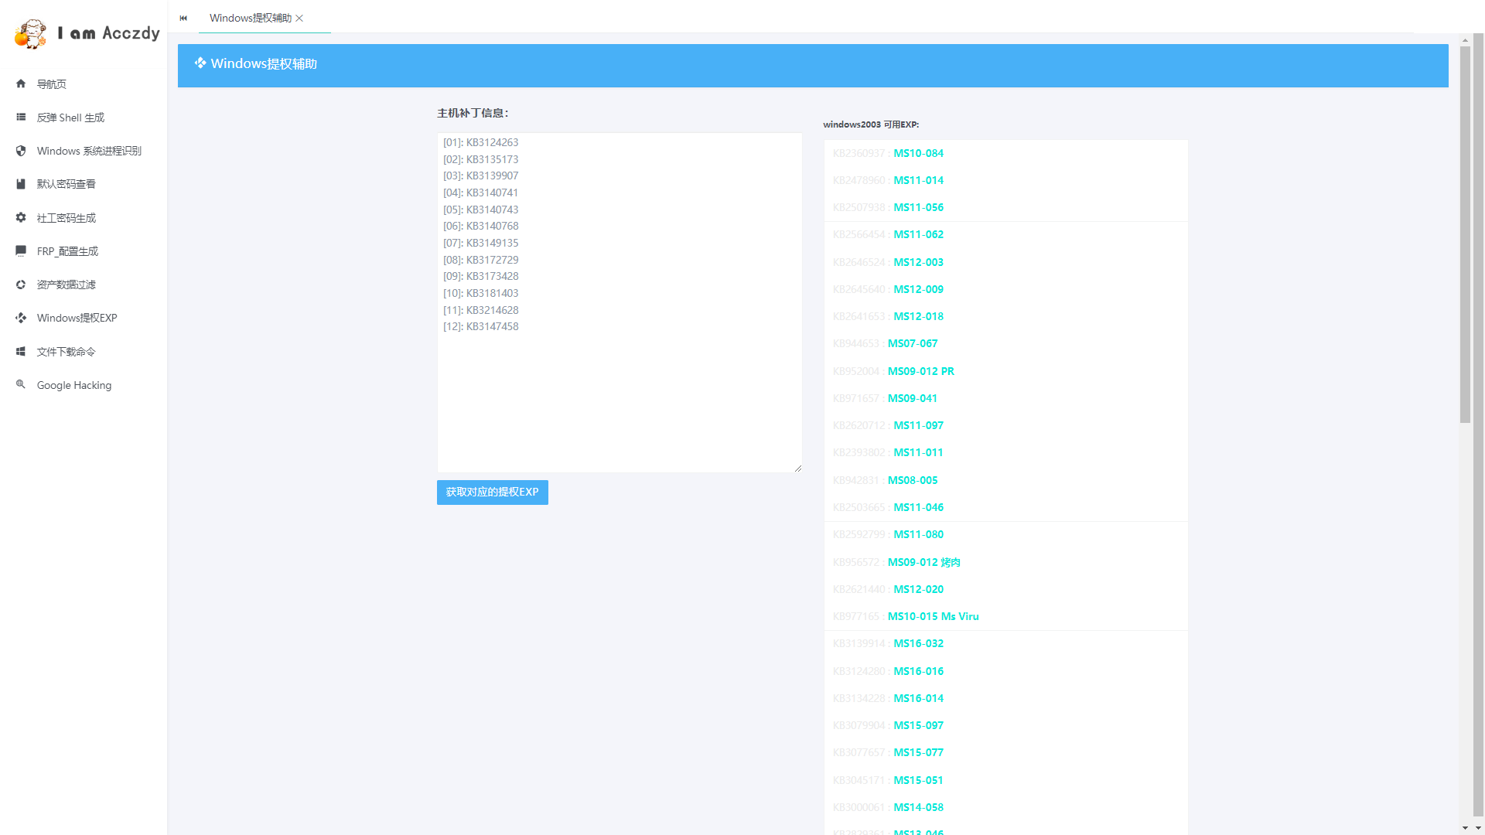This screenshot has width=1485, height=835.
Task: Click the KB3139914 patch number text
Action: [859, 643]
